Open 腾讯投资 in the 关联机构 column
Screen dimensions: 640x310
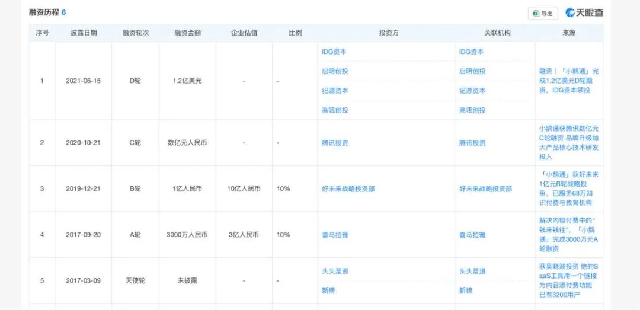[x=472, y=143]
